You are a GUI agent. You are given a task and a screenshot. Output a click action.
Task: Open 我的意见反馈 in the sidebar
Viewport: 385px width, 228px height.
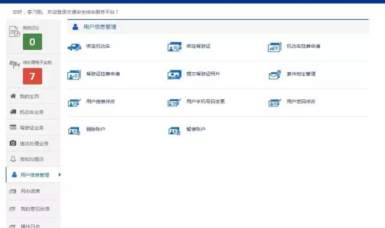coord(33,209)
